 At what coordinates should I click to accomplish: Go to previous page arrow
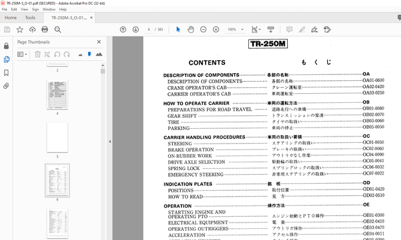coord(123,29)
